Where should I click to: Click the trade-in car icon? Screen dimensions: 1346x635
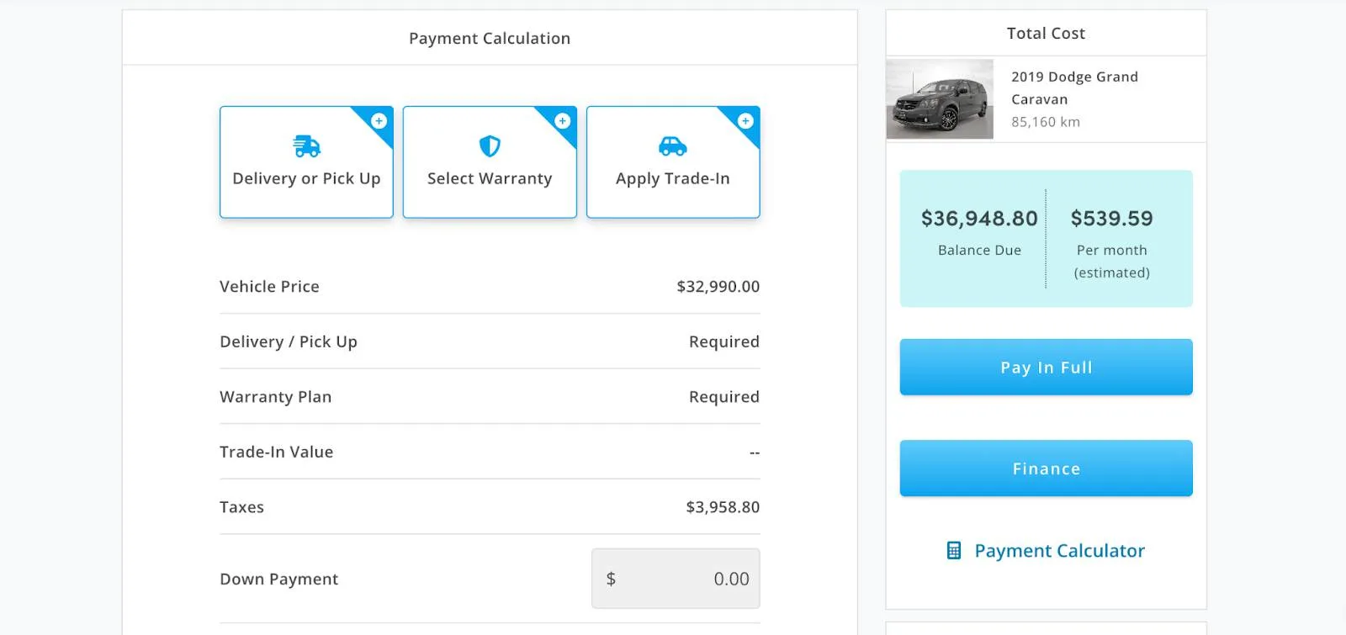click(x=672, y=146)
